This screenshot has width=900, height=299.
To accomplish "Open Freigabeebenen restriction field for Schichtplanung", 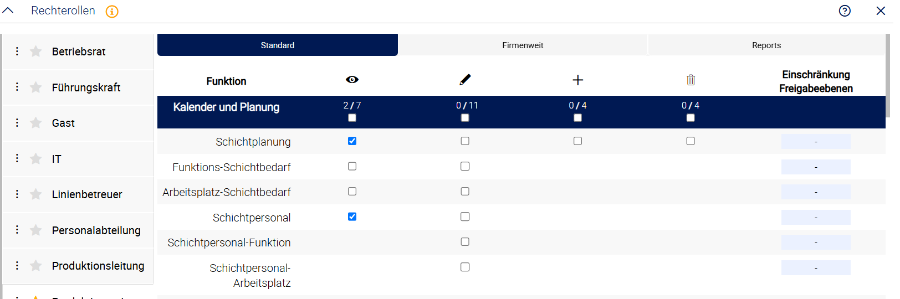I will [816, 142].
